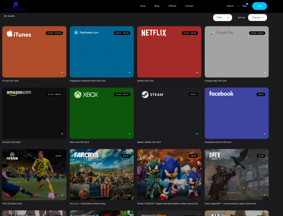Open Google Play Gift Card title link
The width and height of the screenshot is (283, 216).
coord(215,81)
